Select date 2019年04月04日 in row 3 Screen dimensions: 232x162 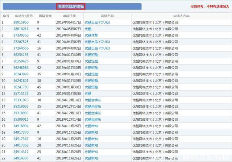point(69,36)
